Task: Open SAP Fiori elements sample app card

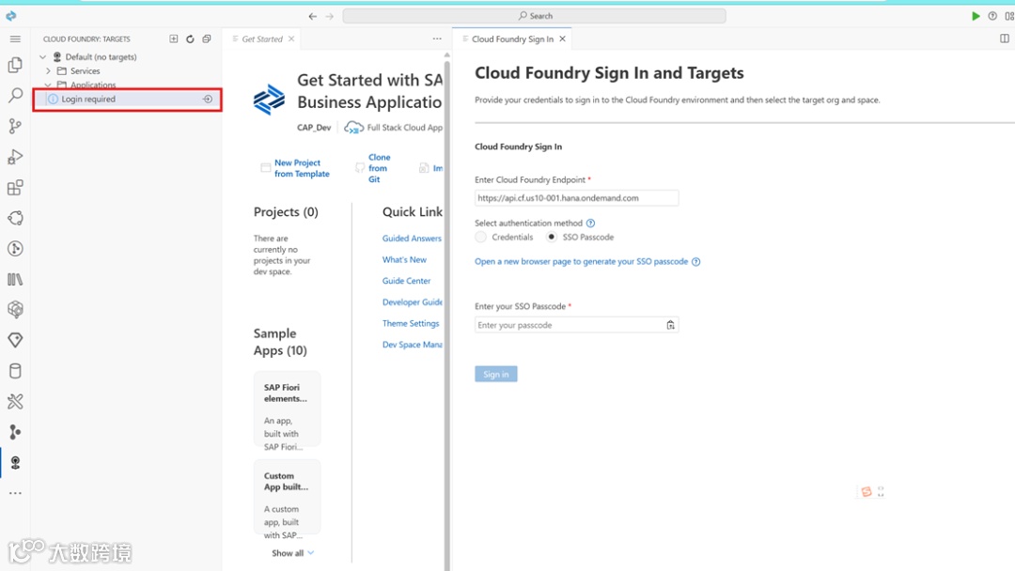Action: (x=287, y=409)
